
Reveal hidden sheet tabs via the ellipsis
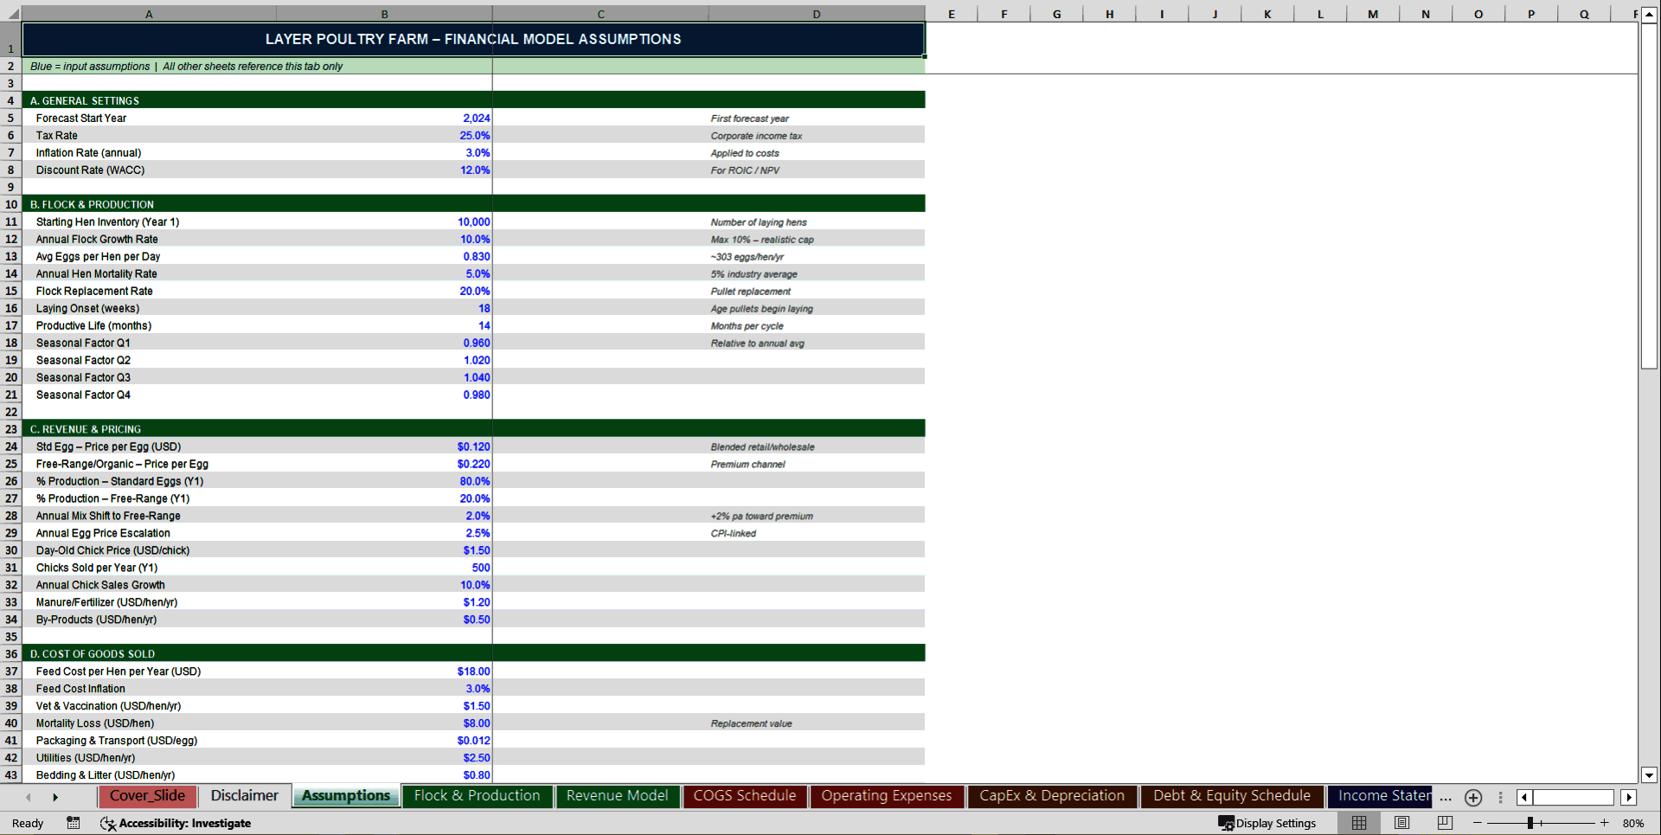[1445, 798]
